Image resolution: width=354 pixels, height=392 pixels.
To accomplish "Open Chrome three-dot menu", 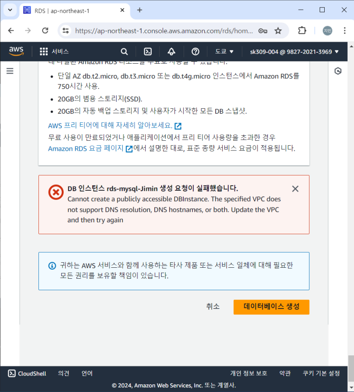I will pos(344,31).
